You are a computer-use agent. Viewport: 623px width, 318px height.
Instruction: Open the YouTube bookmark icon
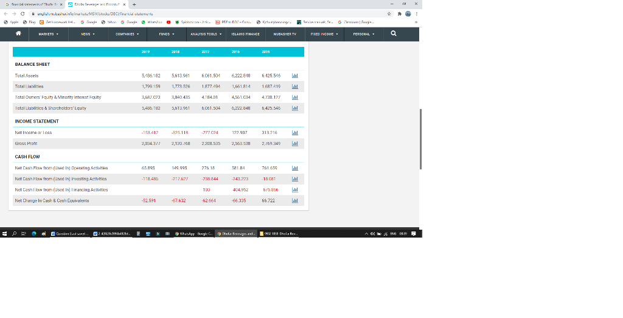point(169,23)
